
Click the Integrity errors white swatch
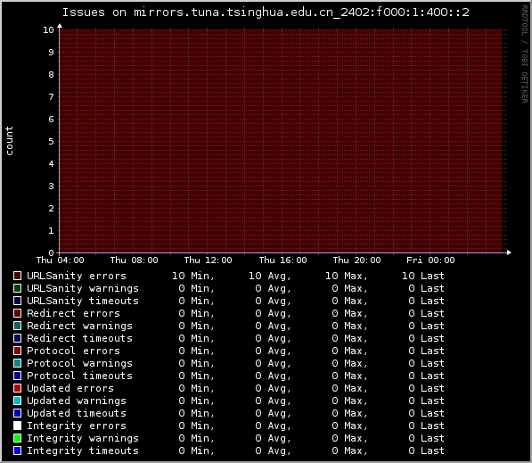(x=17, y=426)
